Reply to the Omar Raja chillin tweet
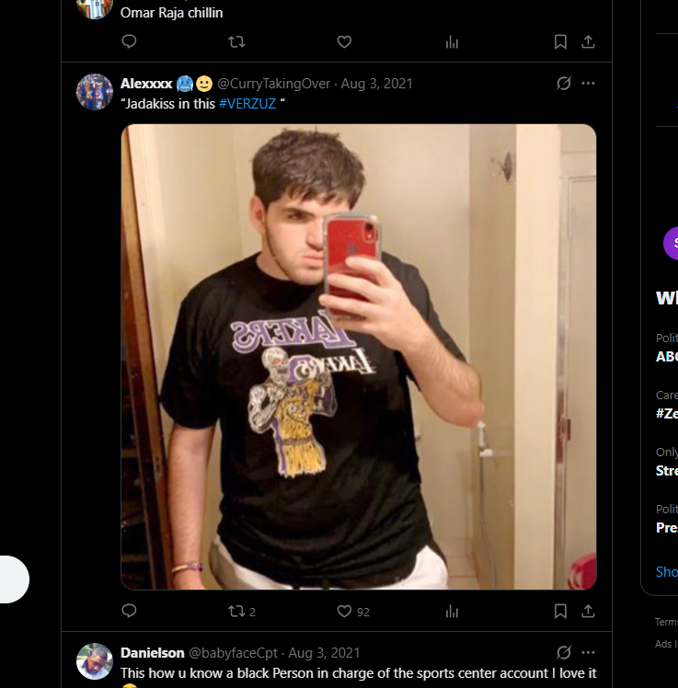 (x=129, y=41)
